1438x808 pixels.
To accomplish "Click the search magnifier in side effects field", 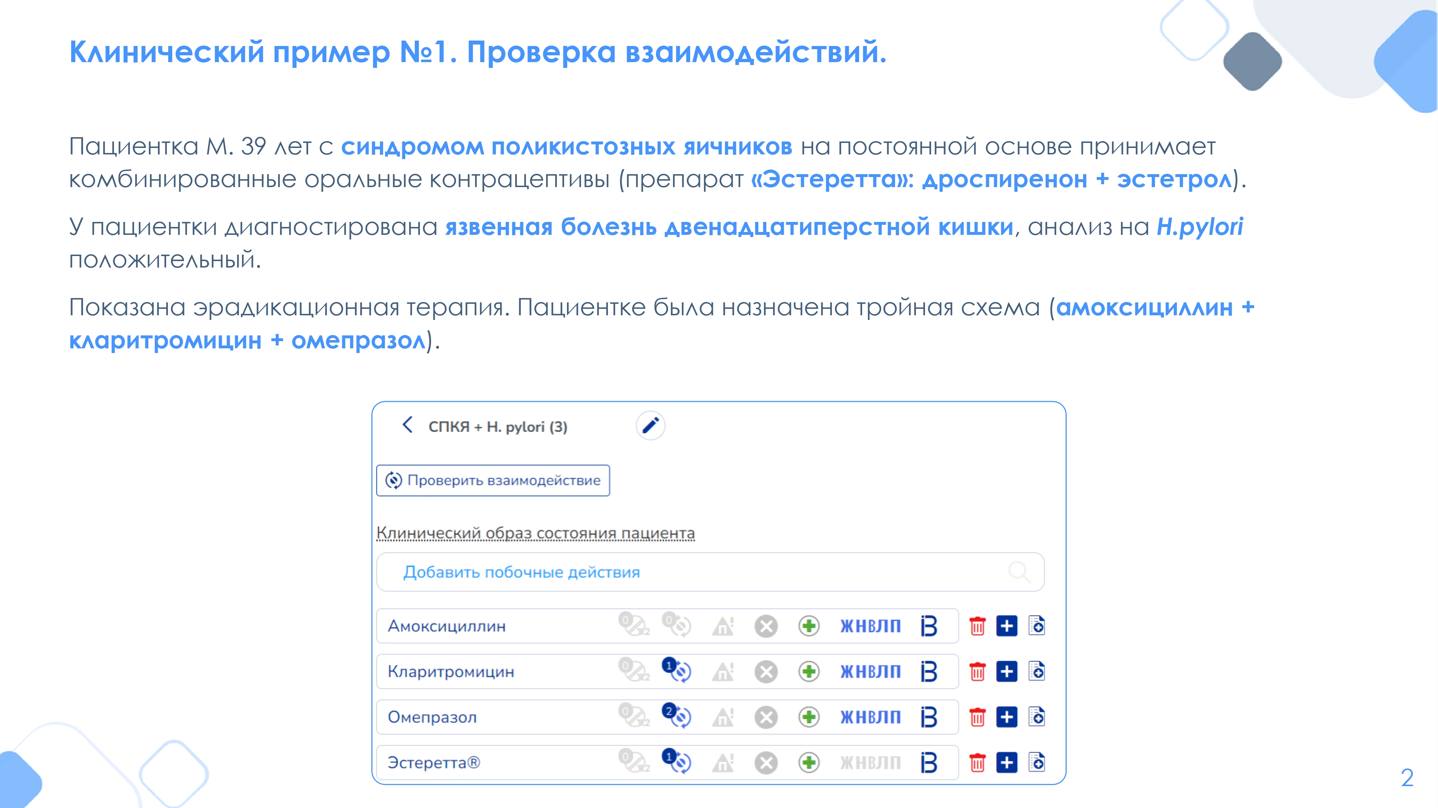I will pyautogui.click(x=1019, y=572).
